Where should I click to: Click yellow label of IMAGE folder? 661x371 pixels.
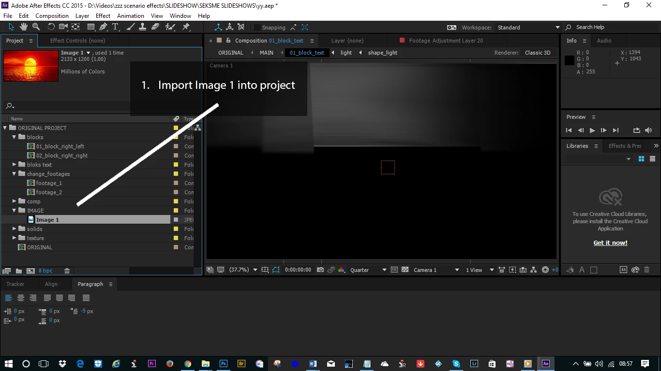point(176,211)
